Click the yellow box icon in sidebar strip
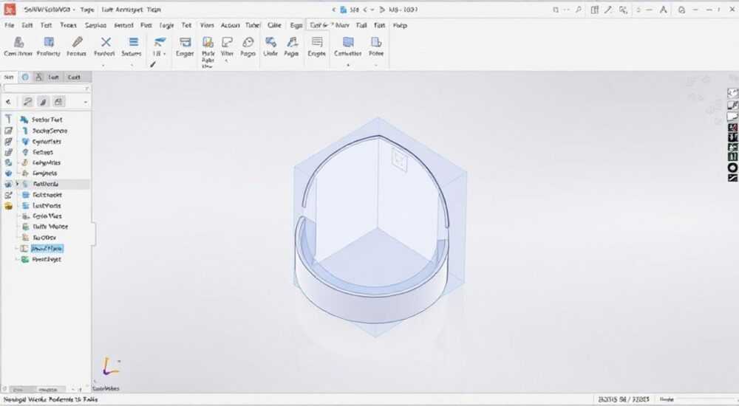Screen dimensions: 739x406 click(8, 205)
